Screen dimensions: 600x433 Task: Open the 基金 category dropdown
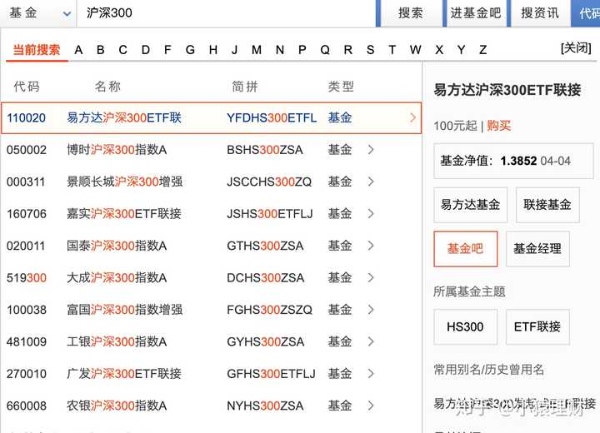pos(38,13)
